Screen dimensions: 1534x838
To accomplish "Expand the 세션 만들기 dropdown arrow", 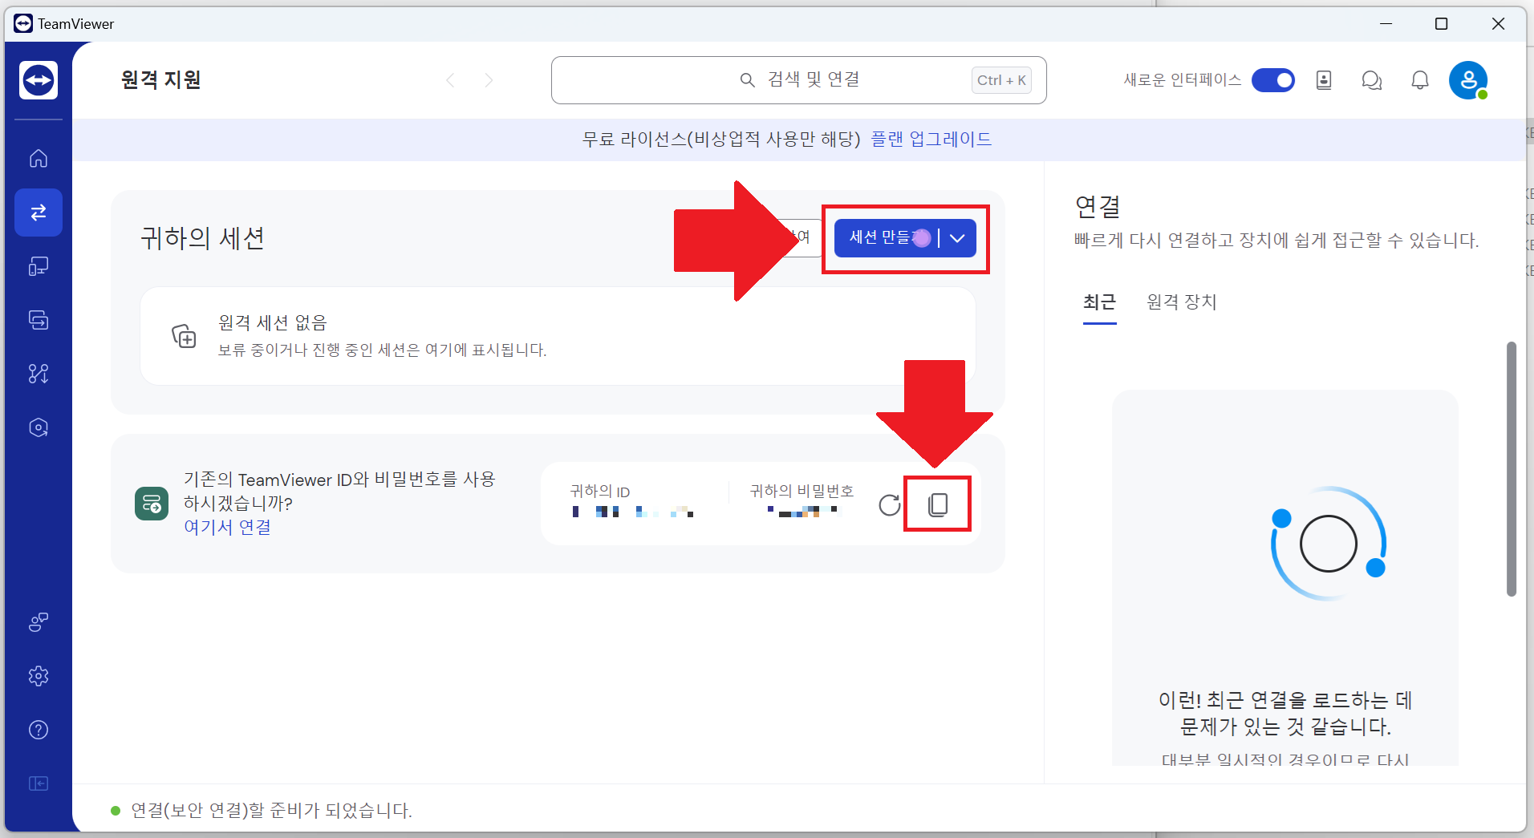I will (x=957, y=238).
